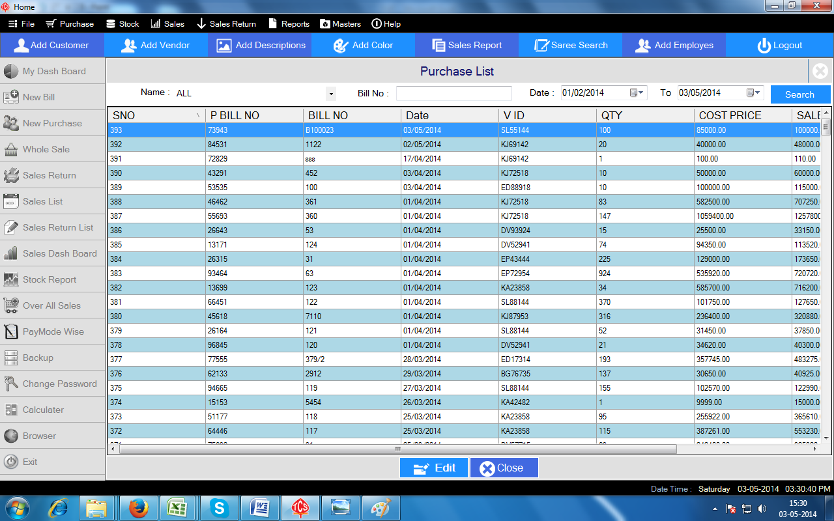This screenshot has height=521, width=834.
Task: Open PayMode Wise report
Action: point(53,331)
